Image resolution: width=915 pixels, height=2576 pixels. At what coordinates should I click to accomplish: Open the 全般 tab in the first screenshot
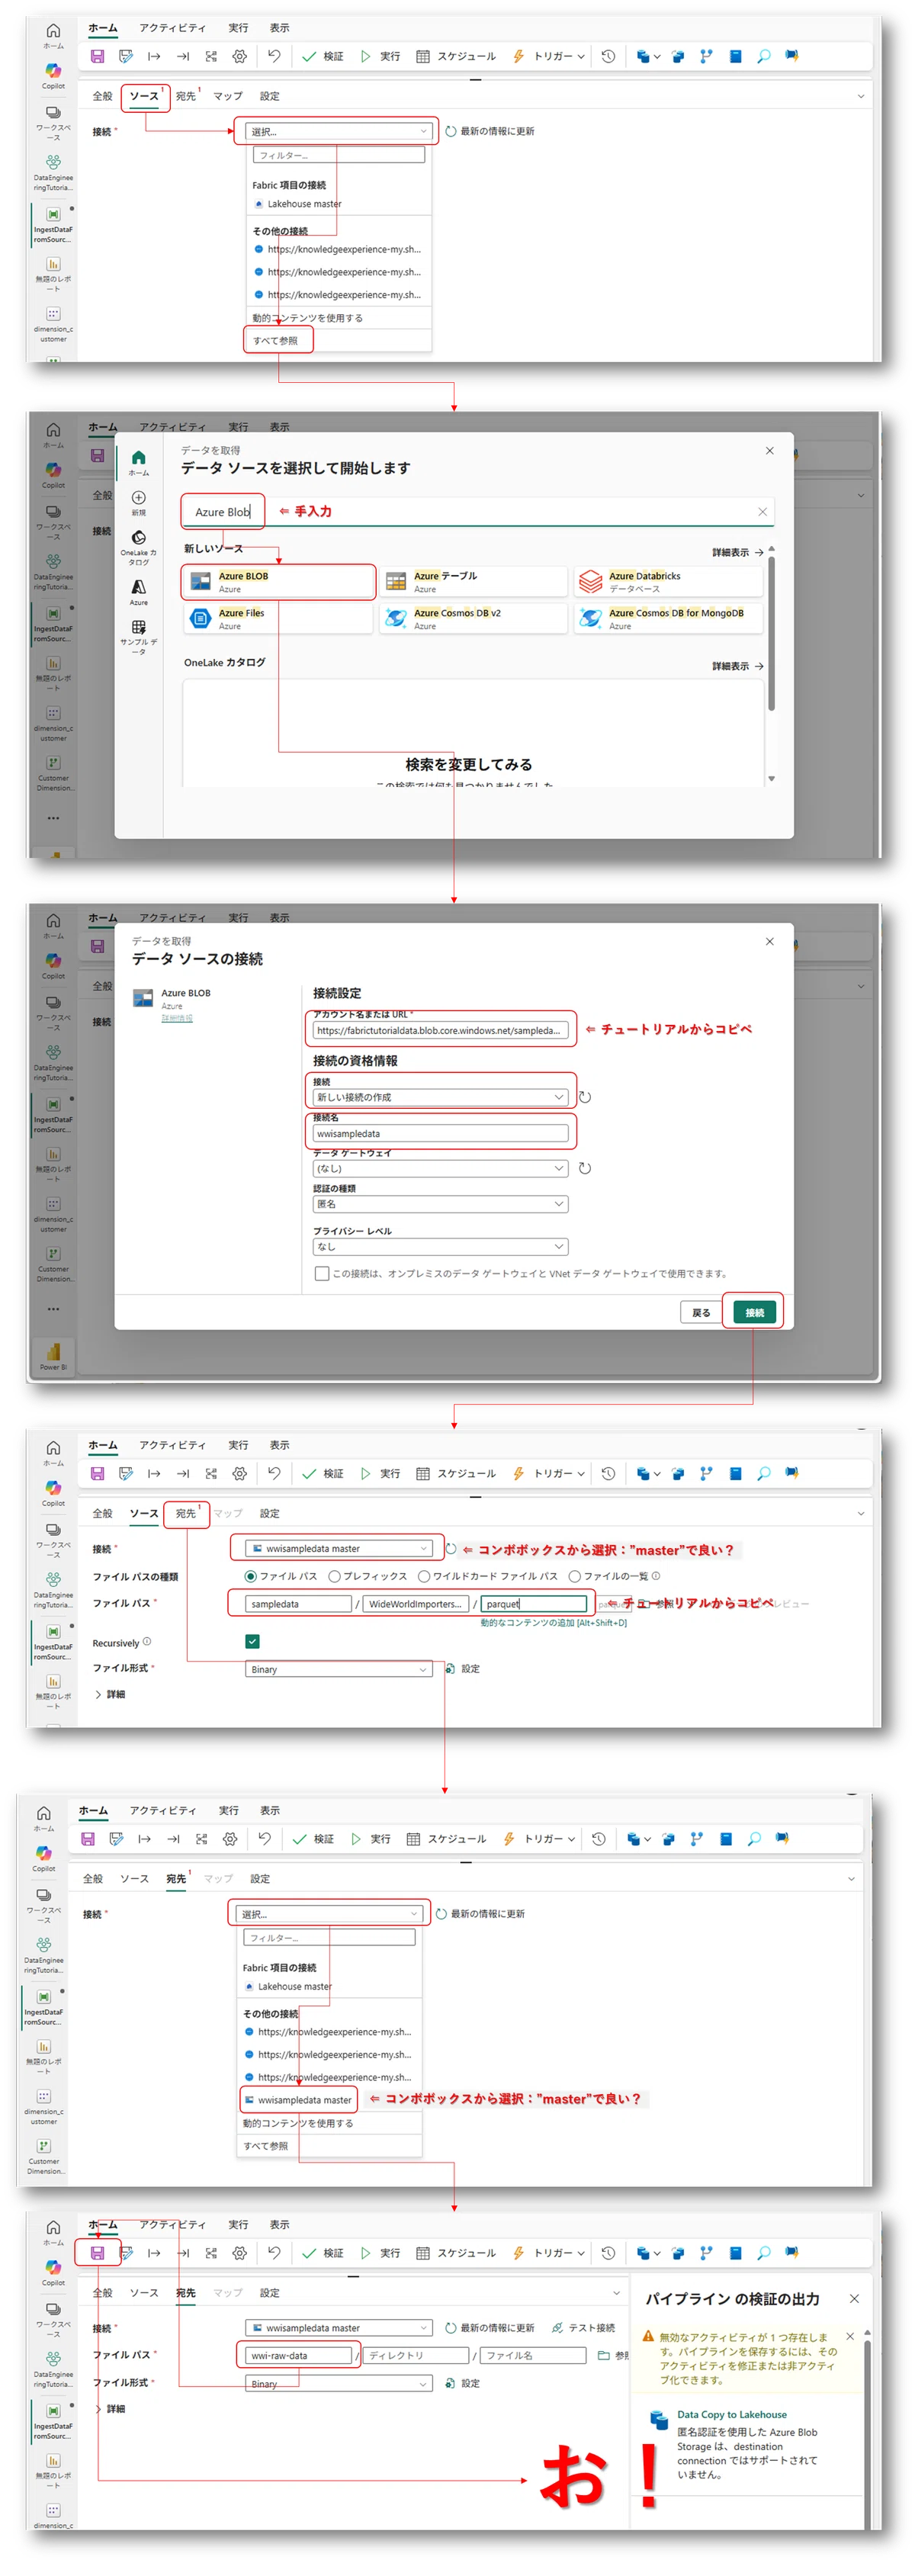102,96
